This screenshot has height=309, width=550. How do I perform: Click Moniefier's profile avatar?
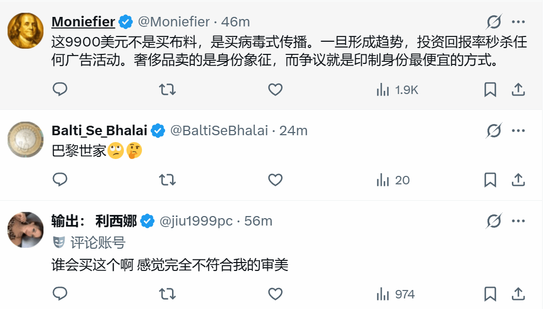[25, 31]
